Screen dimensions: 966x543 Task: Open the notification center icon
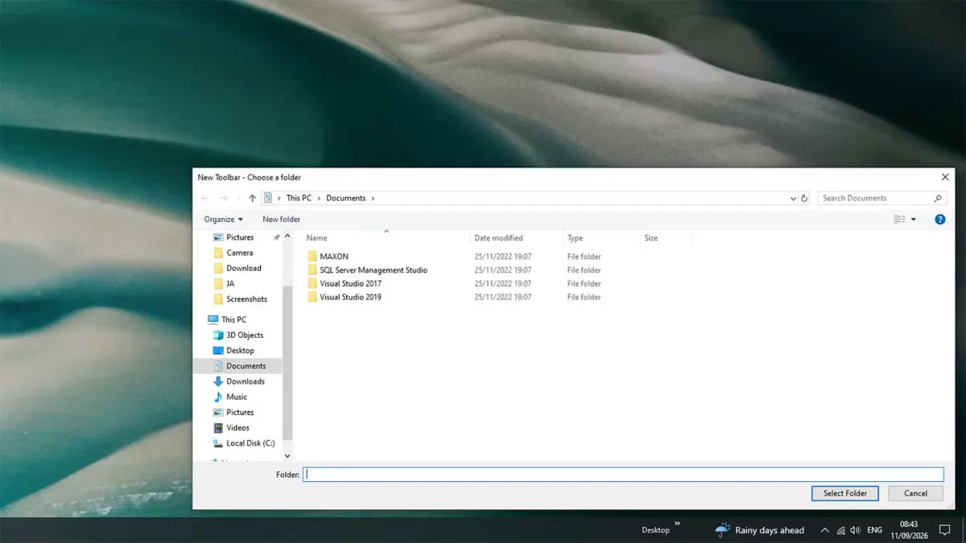[x=945, y=530]
